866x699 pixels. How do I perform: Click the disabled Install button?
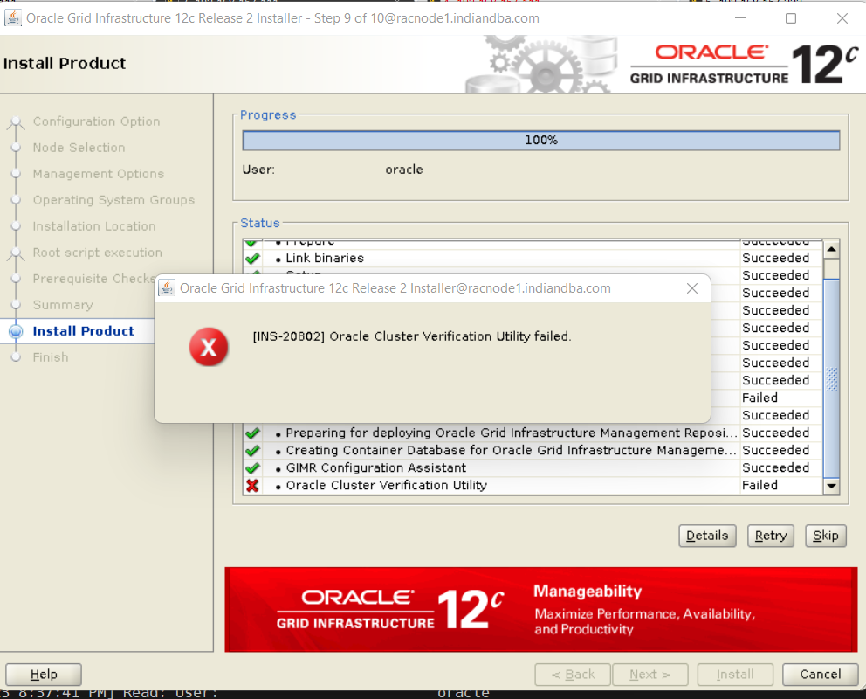pos(734,675)
